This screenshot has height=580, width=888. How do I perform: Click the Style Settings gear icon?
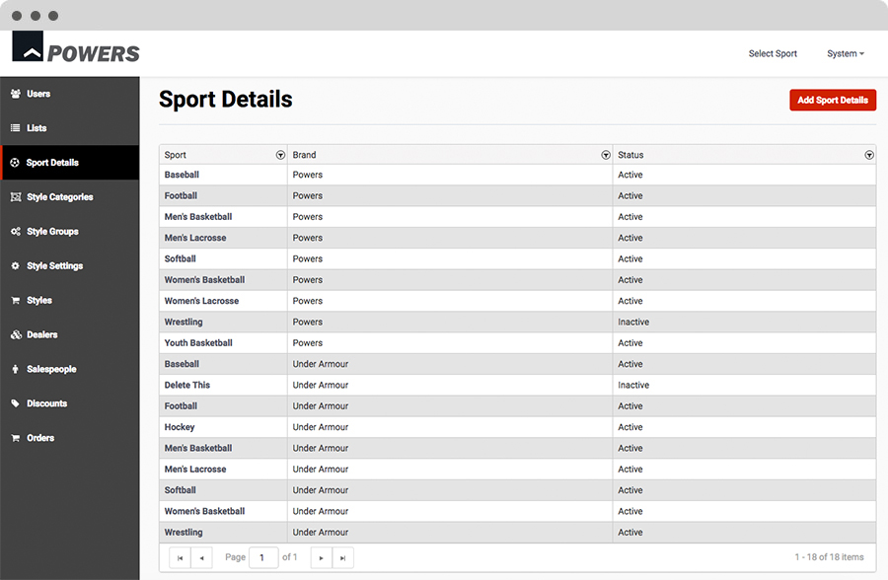tap(15, 265)
